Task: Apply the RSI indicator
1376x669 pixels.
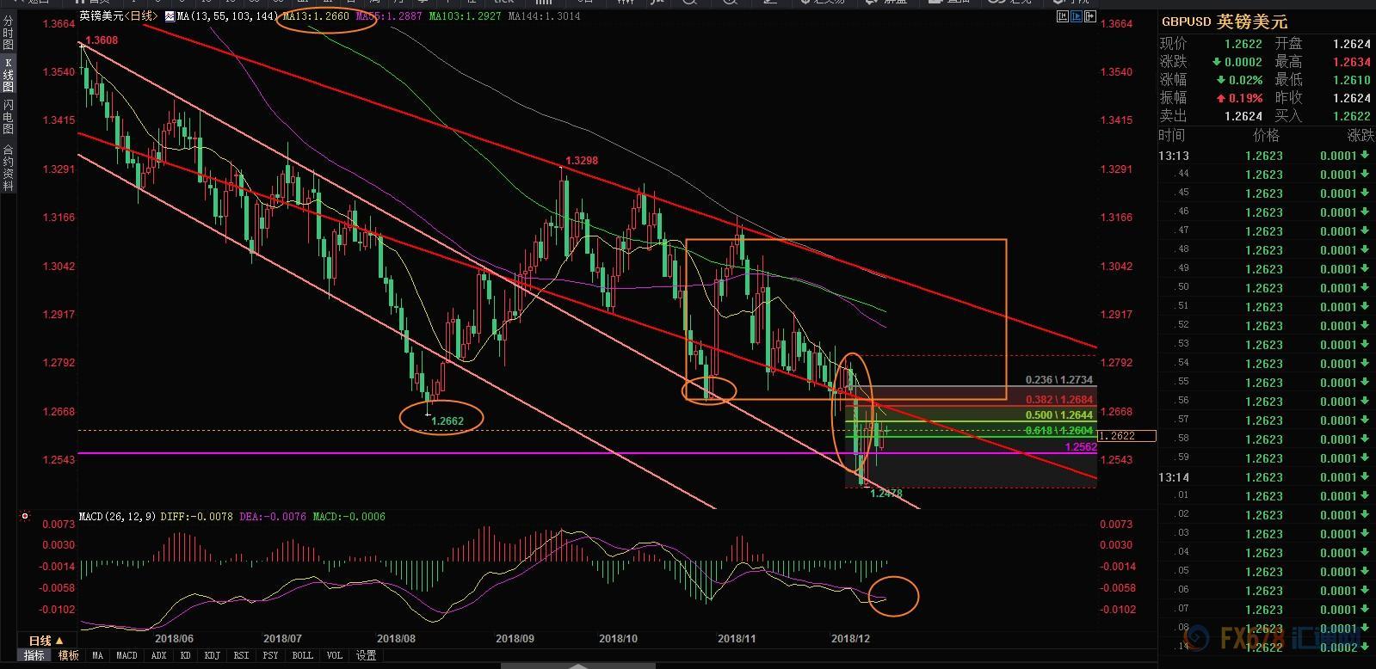Action: click(241, 655)
